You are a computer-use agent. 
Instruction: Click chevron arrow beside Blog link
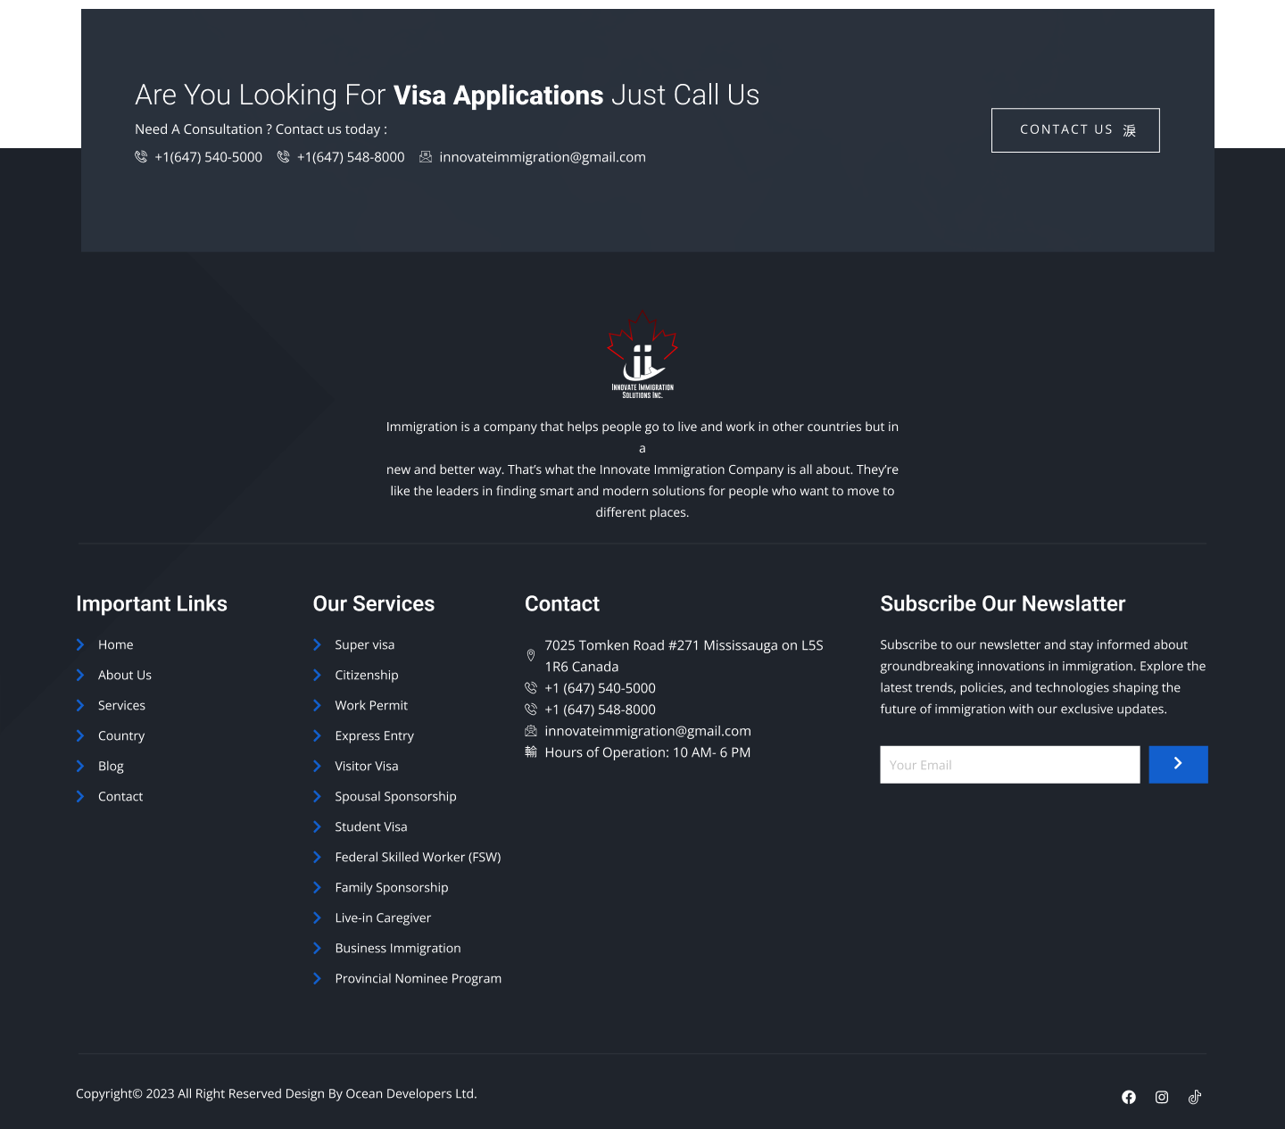[x=80, y=766]
